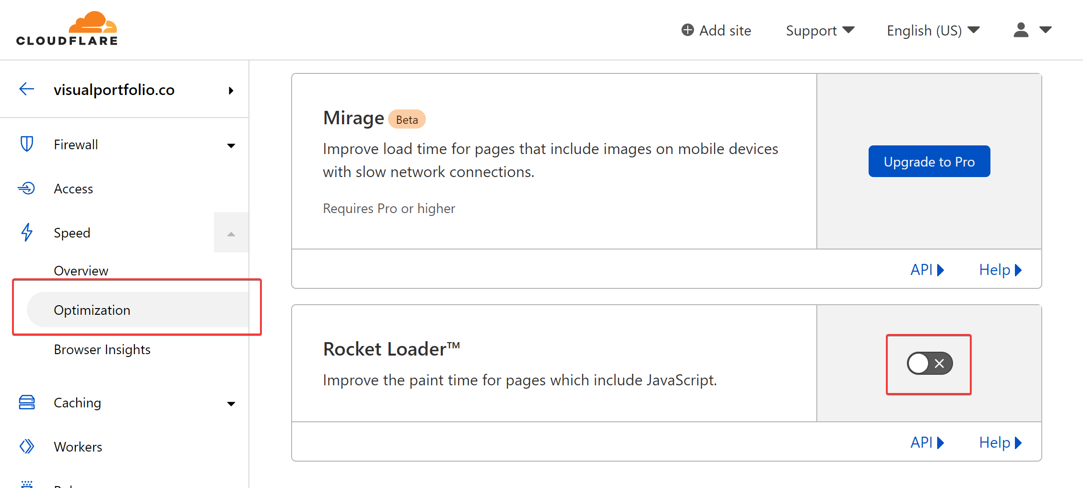Open the Overview submenu item
Viewport: 1083px width, 488px height.
[x=81, y=271]
